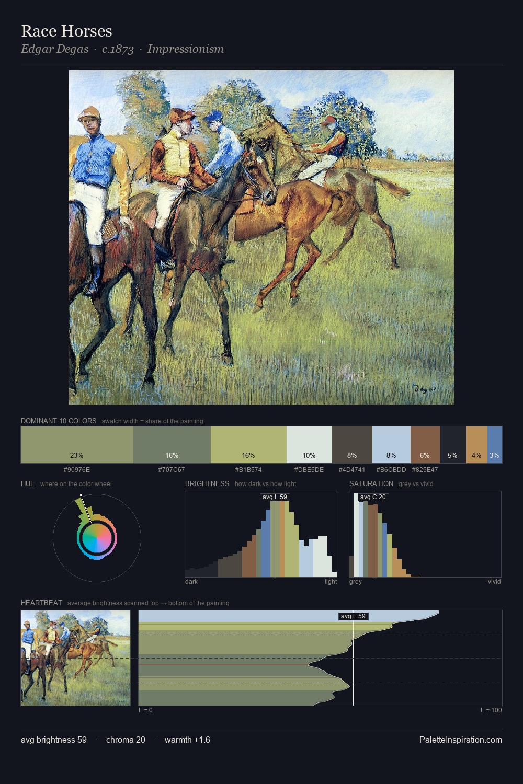Viewport: 523px width, 784px height.
Task: Click the hex code #B1B574
Action: click(x=248, y=470)
